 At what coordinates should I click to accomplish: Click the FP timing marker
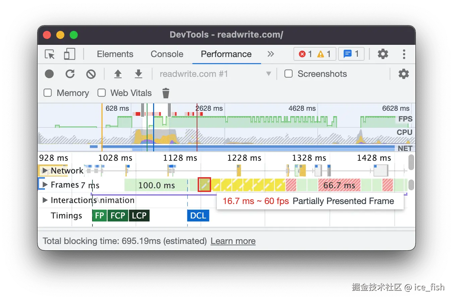coord(100,215)
